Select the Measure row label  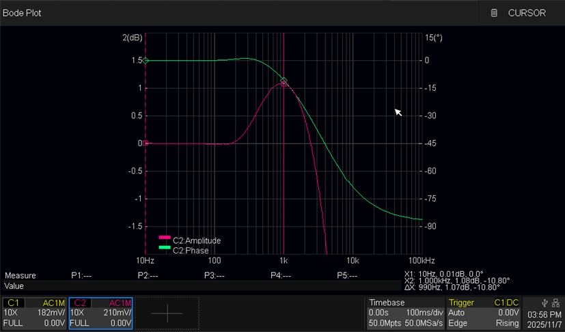click(20, 275)
